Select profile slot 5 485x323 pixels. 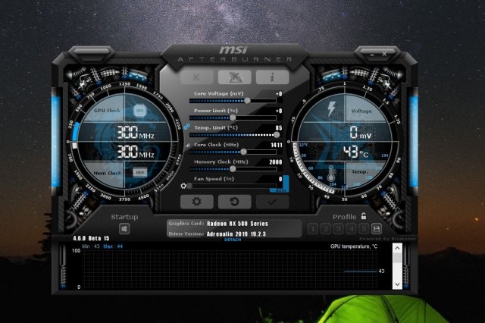pos(364,229)
